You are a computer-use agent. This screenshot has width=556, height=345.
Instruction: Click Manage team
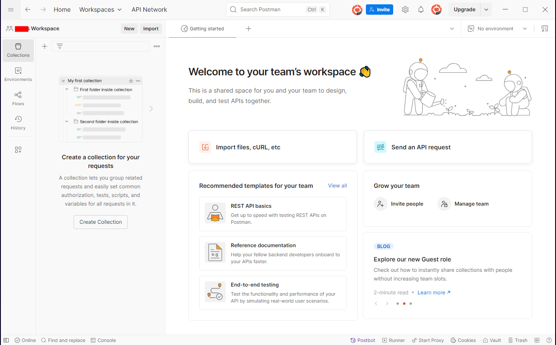pyautogui.click(x=463, y=204)
